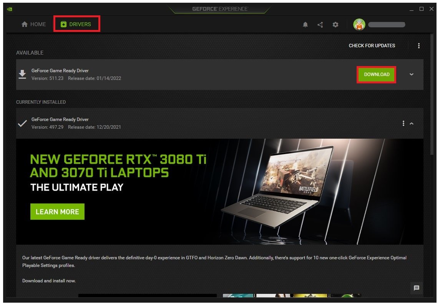Screen dimensions: 440x305
Task: Click the home icon in navigation
Action: coord(25,25)
